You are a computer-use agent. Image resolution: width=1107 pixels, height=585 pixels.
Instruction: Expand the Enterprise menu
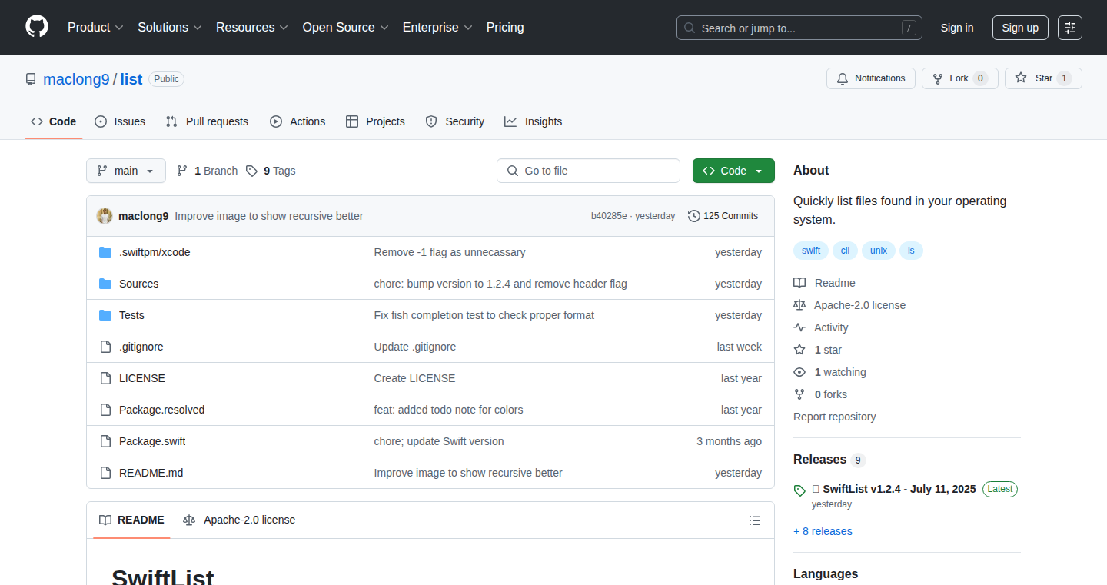[x=437, y=28]
